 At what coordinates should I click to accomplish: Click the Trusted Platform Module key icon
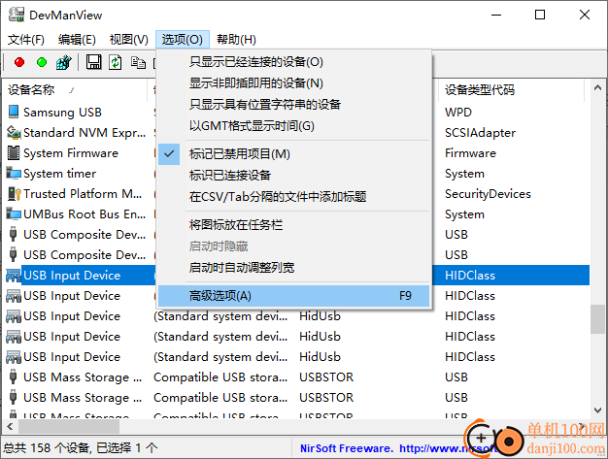[14, 194]
